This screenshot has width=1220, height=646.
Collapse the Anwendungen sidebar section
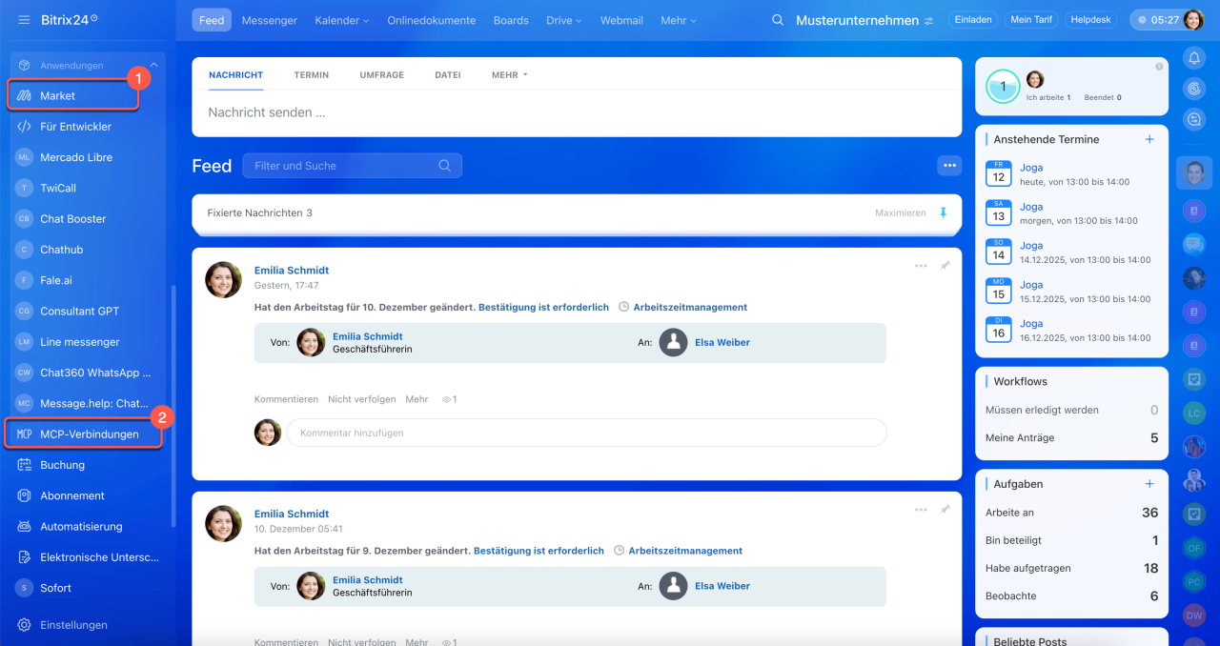[153, 66]
